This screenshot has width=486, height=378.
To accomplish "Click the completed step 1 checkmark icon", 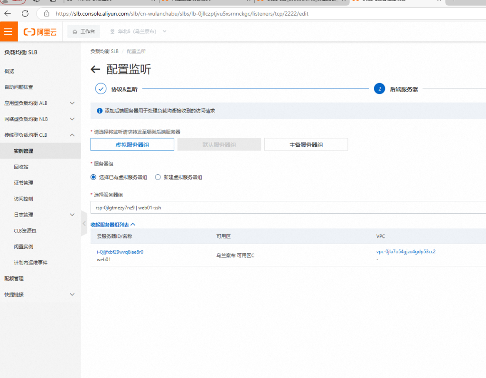I will 101,89.
